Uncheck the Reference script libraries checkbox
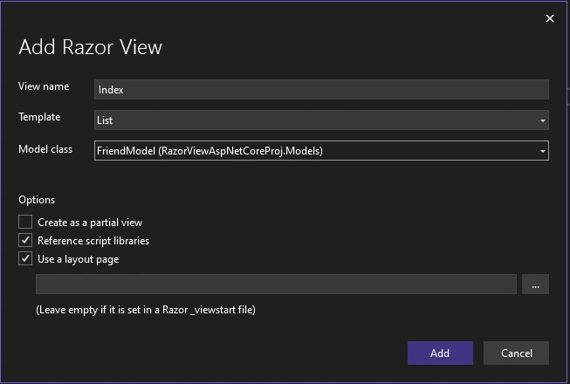The height and width of the screenshot is (384, 570). [x=25, y=240]
